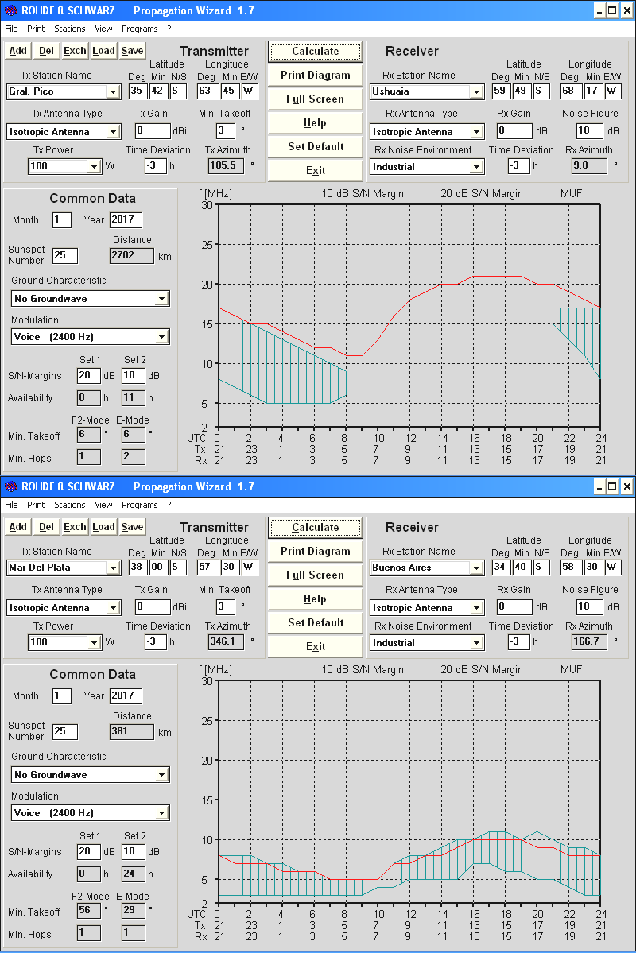Open Ground Characteristic dropdown in bottom window
This screenshot has width=636, height=953.
tap(161, 774)
